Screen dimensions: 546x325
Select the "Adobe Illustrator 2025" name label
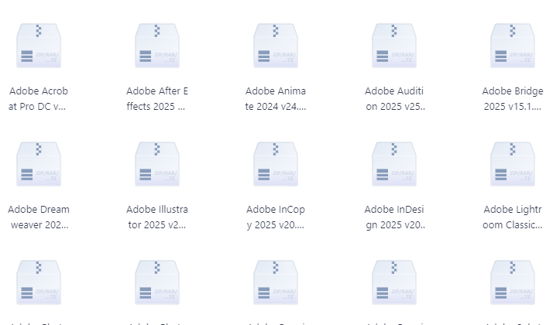tap(157, 217)
